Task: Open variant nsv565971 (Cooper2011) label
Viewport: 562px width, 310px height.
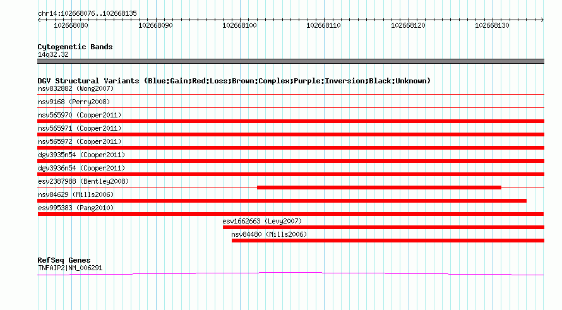Action: point(80,128)
